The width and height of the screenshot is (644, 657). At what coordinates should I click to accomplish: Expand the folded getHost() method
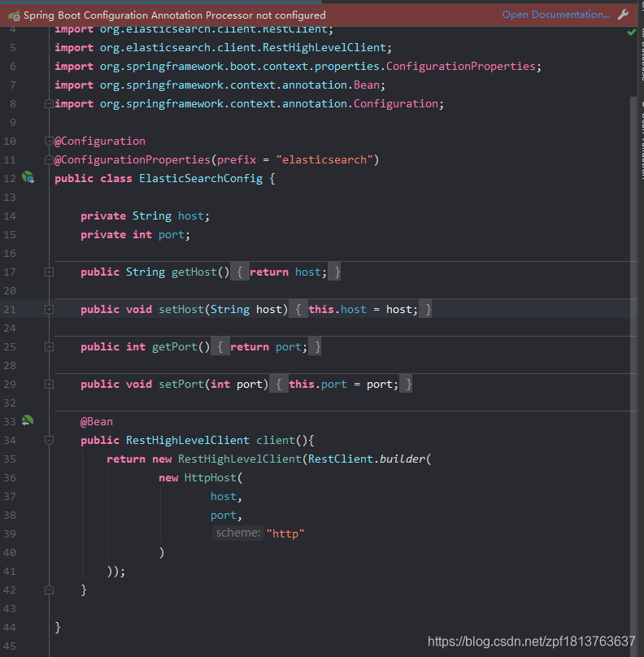[49, 272]
